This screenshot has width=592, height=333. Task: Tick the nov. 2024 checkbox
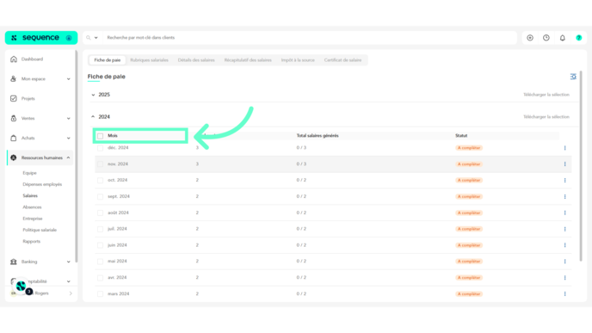point(100,164)
